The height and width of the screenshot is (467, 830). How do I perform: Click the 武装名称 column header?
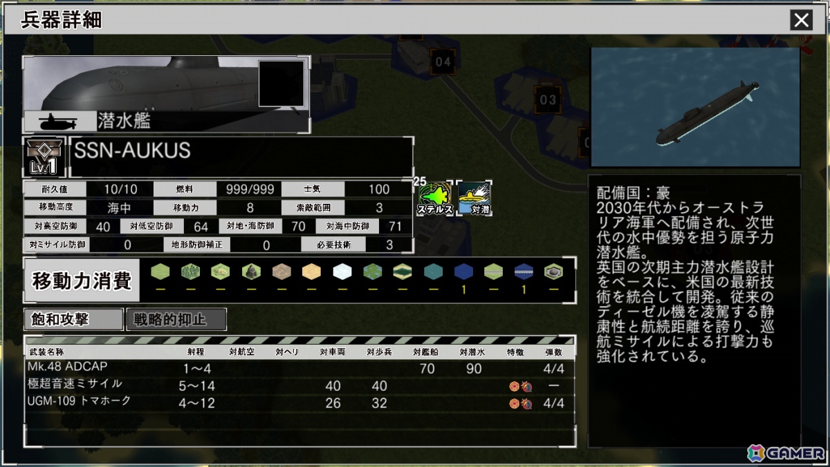[x=46, y=352]
